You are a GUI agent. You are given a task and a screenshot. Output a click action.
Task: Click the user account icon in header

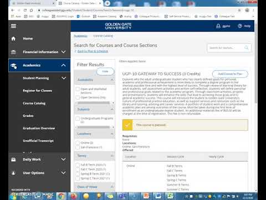tap(218, 26)
